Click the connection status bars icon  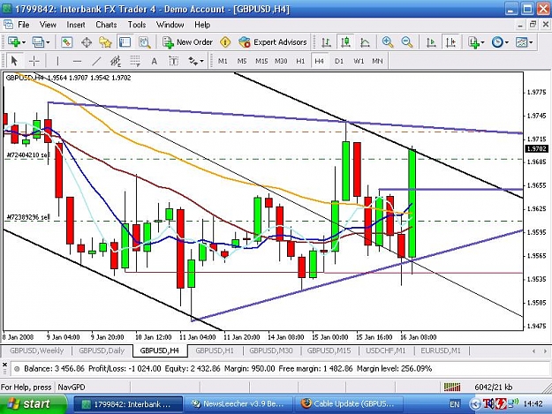point(452,388)
